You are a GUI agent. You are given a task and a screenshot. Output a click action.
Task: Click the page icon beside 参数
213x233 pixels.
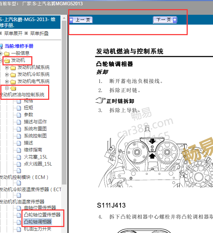point(19,115)
